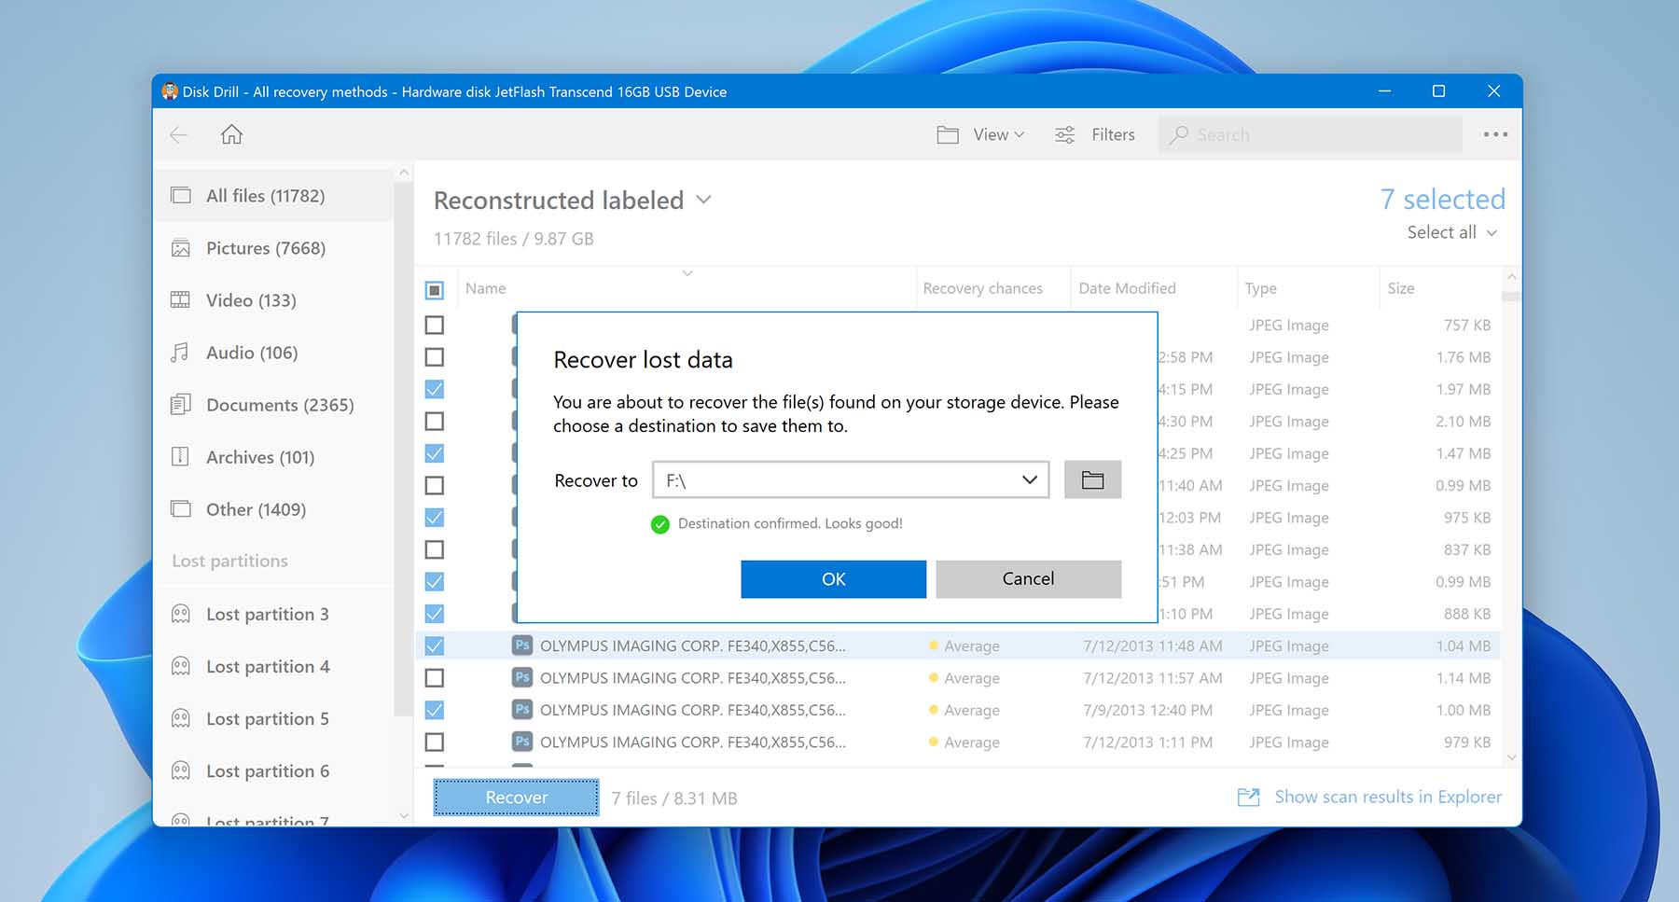Check the box for the 979 KB file

click(435, 742)
